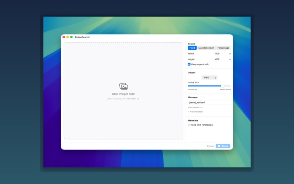Click the filename template field
294x184 pixels.
click(209, 103)
